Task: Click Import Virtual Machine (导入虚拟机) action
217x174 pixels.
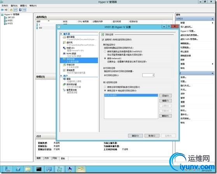Action: (186, 27)
